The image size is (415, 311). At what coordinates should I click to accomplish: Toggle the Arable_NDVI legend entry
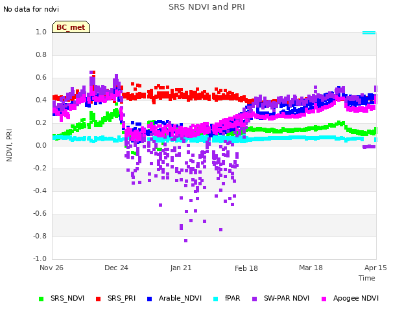point(174,298)
